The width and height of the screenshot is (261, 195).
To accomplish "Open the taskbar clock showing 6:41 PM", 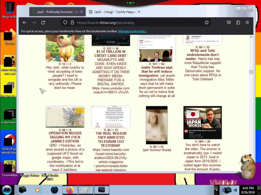I will pyautogui.click(x=248, y=190).
